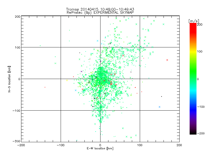Click the '[m/s]' unit label above colorbar
Image resolution: width=211 pixels, height=158 pixels.
[x=194, y=21]
